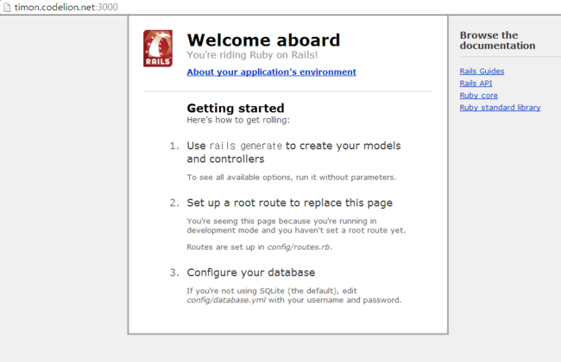Click the page icon in address bar
561x362 pixels.
point(7,7)
